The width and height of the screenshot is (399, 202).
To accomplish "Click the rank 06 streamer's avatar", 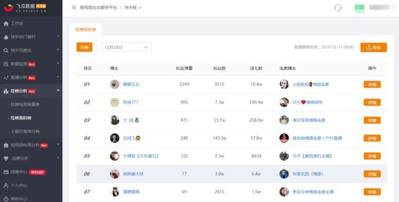I will click(115, 174).
